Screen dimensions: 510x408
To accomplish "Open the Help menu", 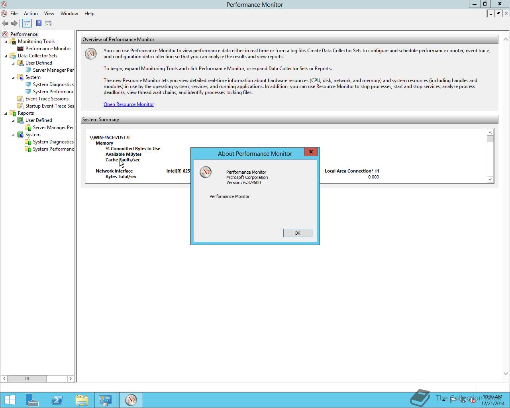I will pos(89,14).
